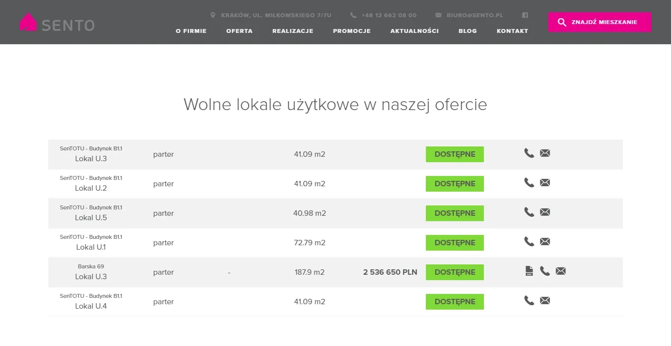Go to Realizacje menu item
This screenshot has height=346, width=671.
[293, 31]
